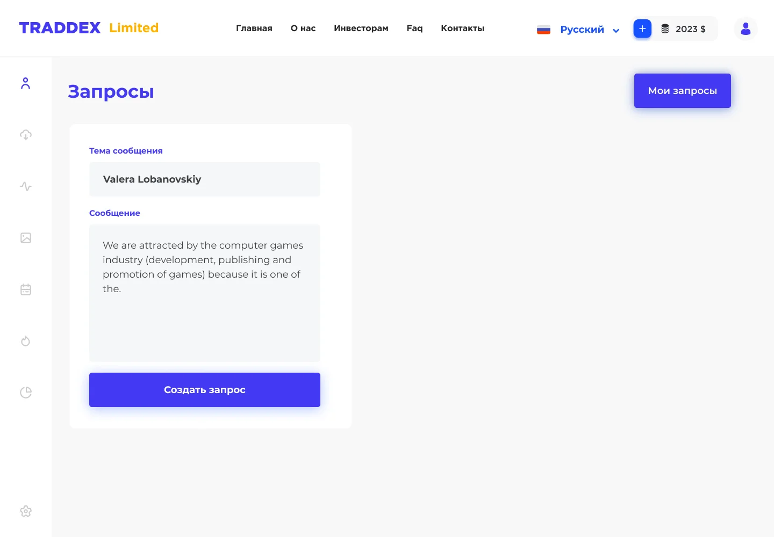Click the cloud download sidebar icon
Viewport: 774px width, 537px height.
coord(26,135)
